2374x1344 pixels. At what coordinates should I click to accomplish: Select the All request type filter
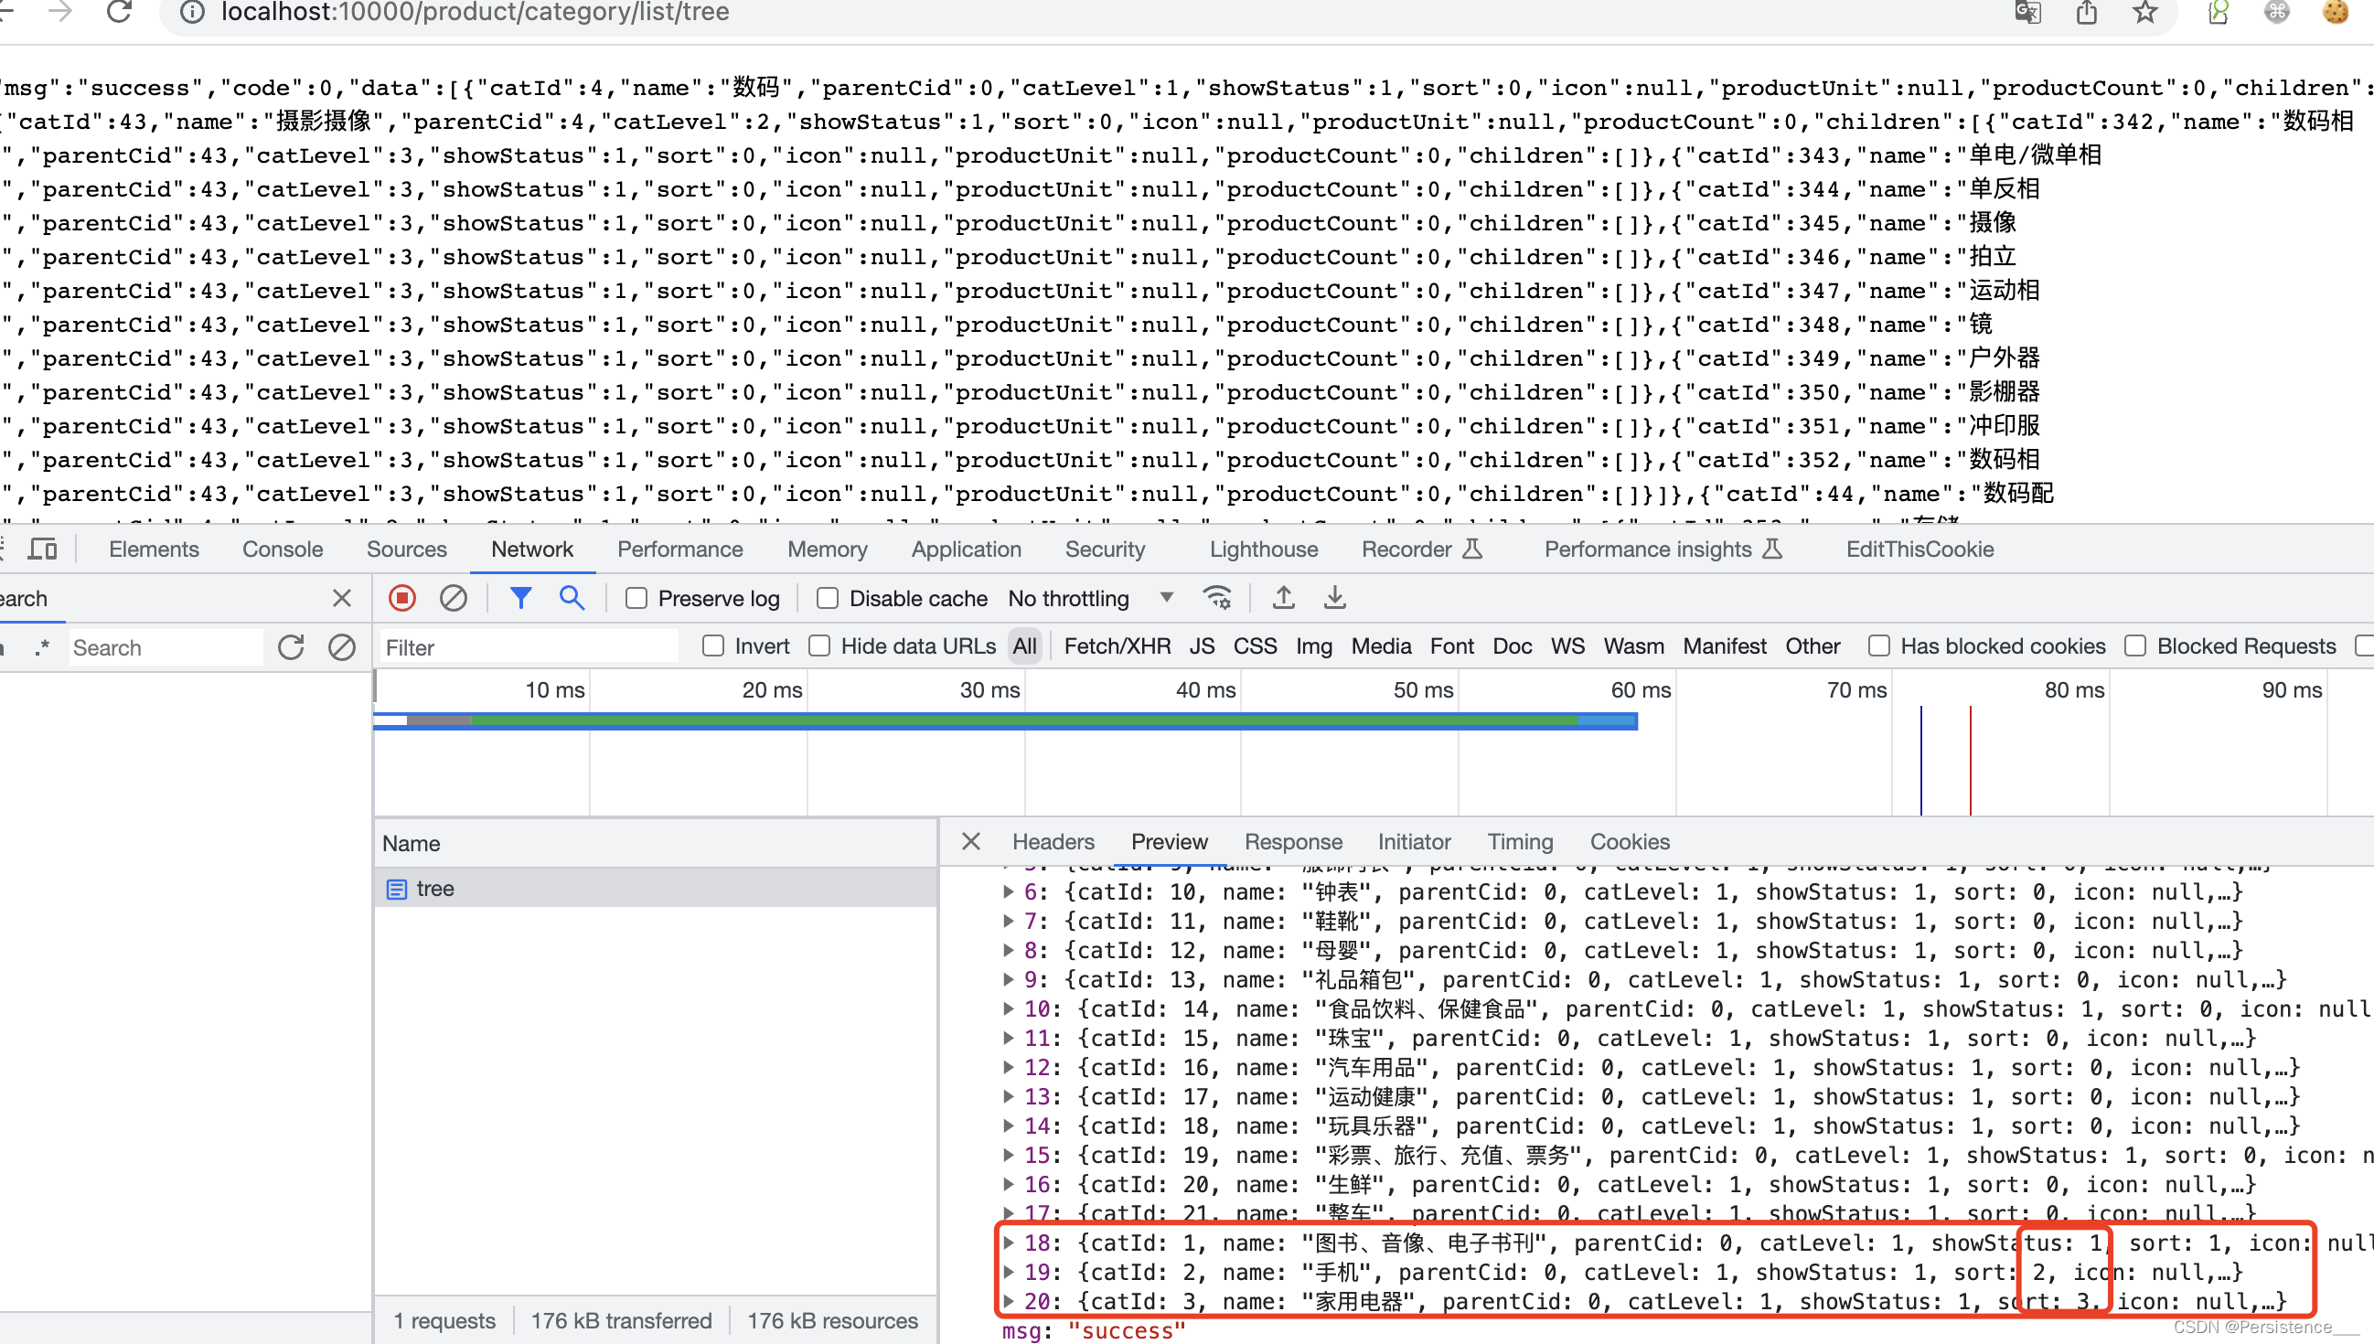(1024, 646)
